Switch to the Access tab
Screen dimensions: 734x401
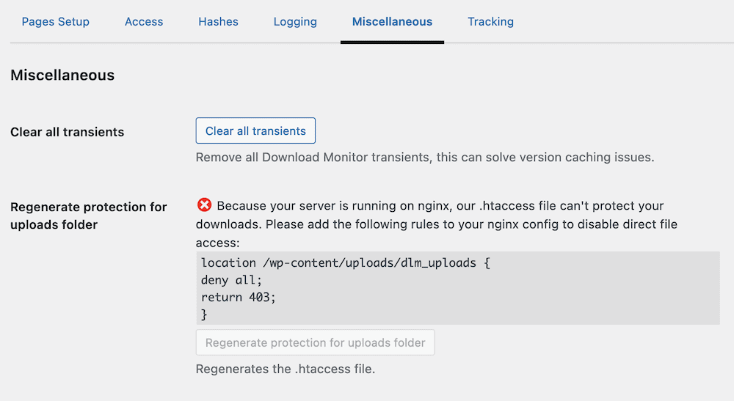point(144,22)
